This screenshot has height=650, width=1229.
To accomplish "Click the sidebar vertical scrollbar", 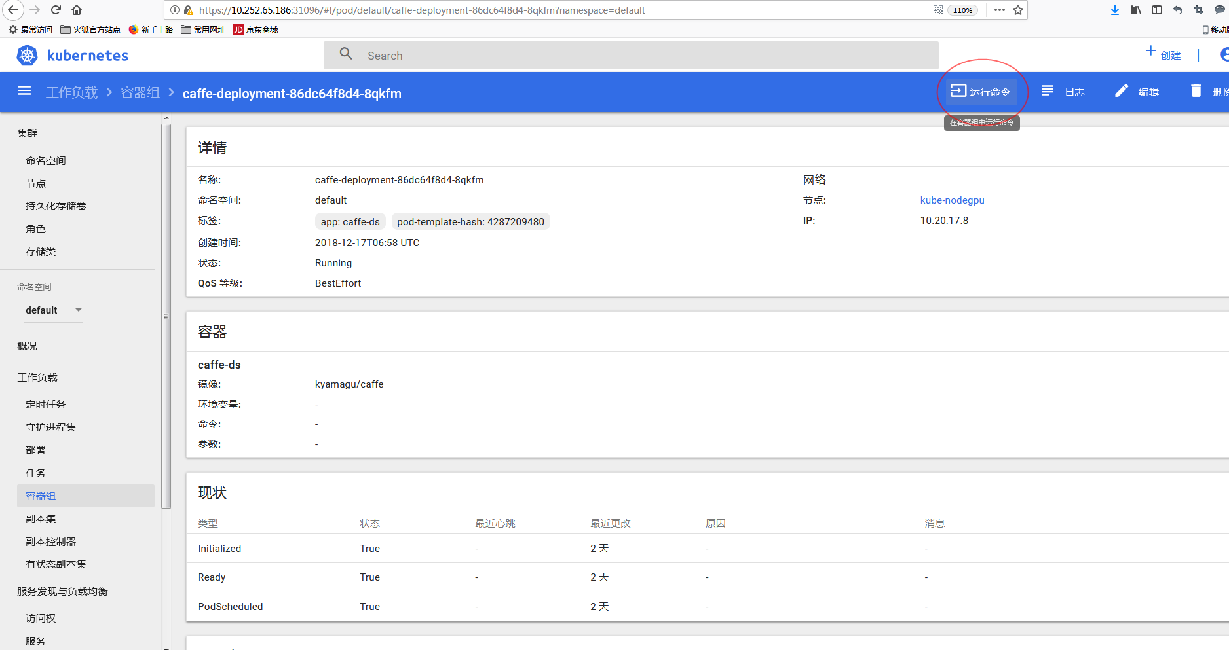I will tap(166, 316).
